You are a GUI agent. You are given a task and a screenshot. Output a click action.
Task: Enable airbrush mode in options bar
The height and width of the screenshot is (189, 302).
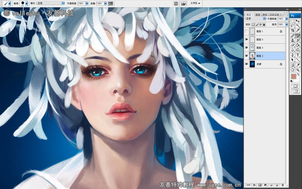tap(111, 3)
